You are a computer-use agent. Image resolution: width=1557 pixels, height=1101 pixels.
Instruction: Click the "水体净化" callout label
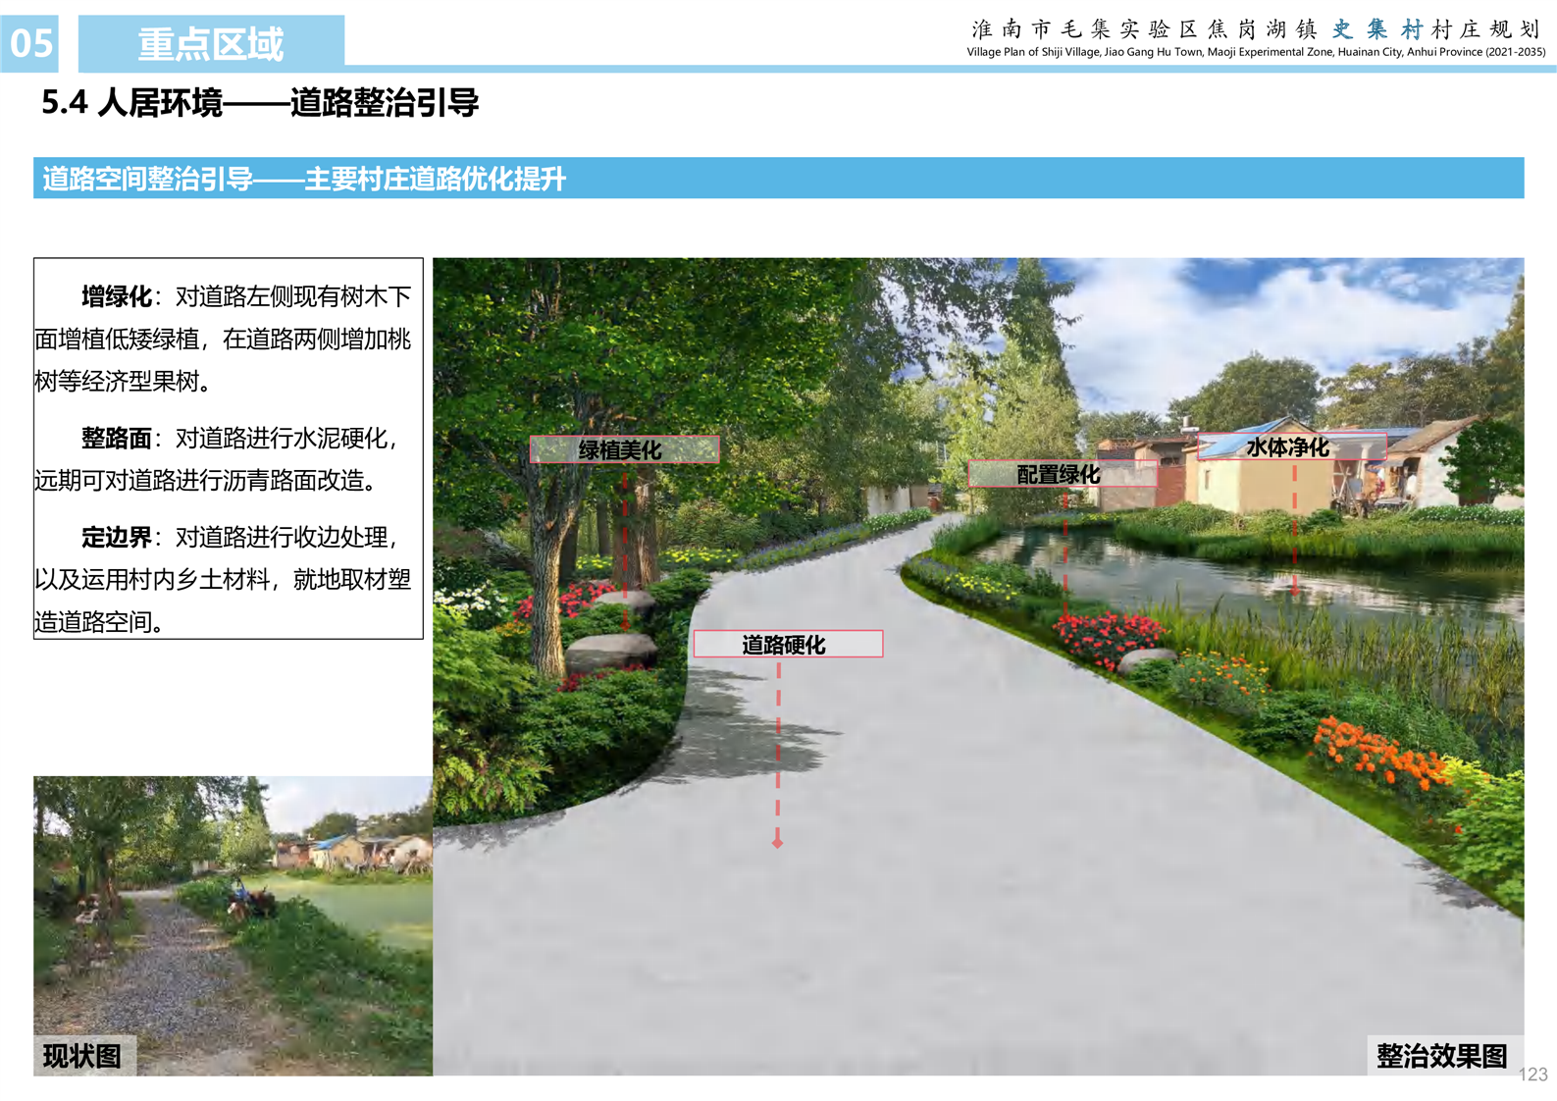click(x=1289, y=447)
